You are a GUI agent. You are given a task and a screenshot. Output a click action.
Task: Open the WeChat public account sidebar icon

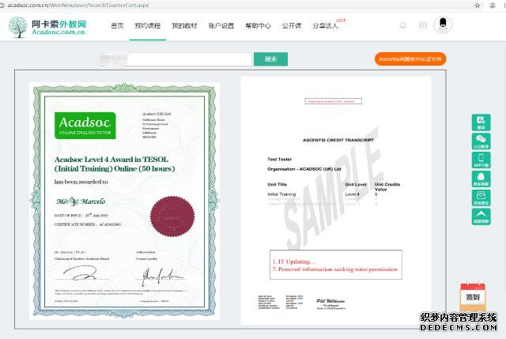[x=481, y=141]
